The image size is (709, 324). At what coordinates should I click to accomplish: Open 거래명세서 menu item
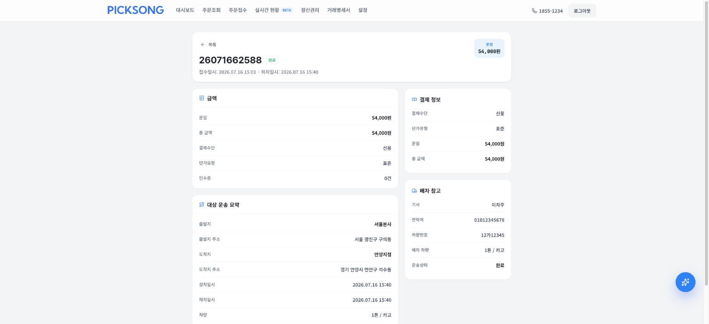pyautogui.click(x=338, y=10)
